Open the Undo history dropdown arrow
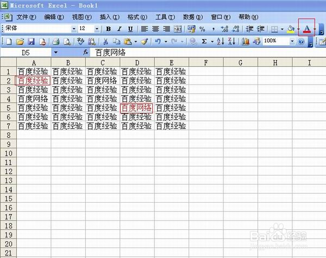326x258 pixels. (166, 42)
